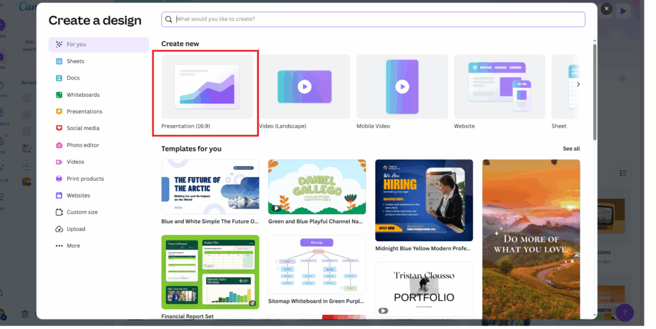Select the Custom size icon
Image resolution: width=656 pixels, height=329 pixels.
tap(59, 212)
